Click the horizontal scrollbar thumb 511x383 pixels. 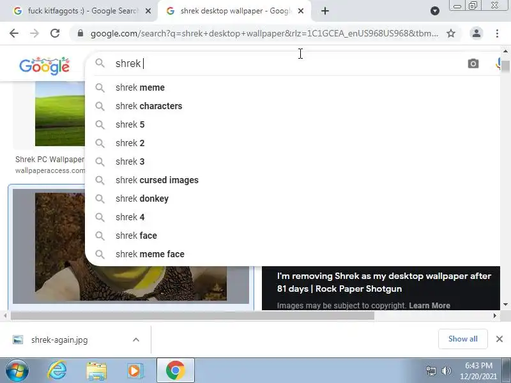(x=192, y=315)
